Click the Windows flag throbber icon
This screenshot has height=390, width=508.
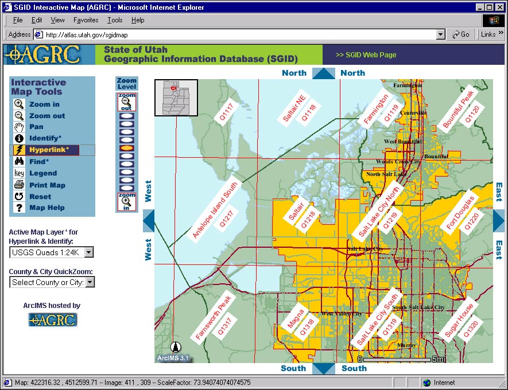[x=494, y=21]
